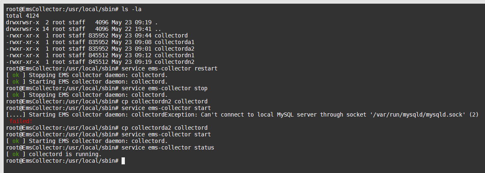Click the 'collectordn2' filename in the listing
Image resolution: width=485 pixels, height=173 pixels.
[174, 62]
